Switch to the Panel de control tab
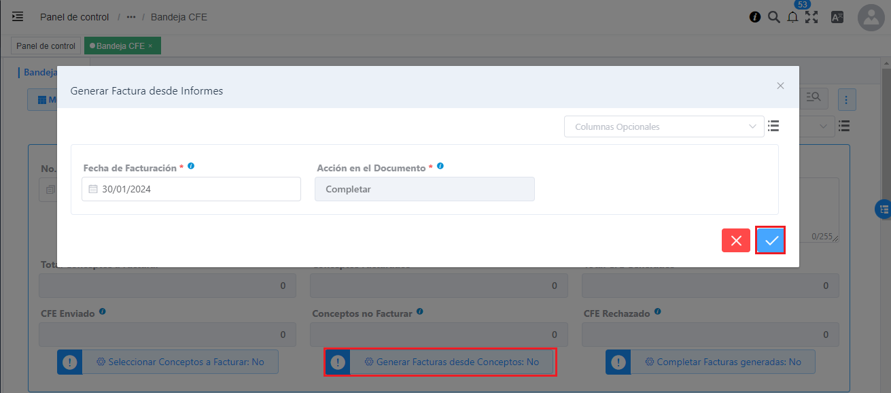The height and width of the screenshot is (393, 891). (x=46, y=46)
